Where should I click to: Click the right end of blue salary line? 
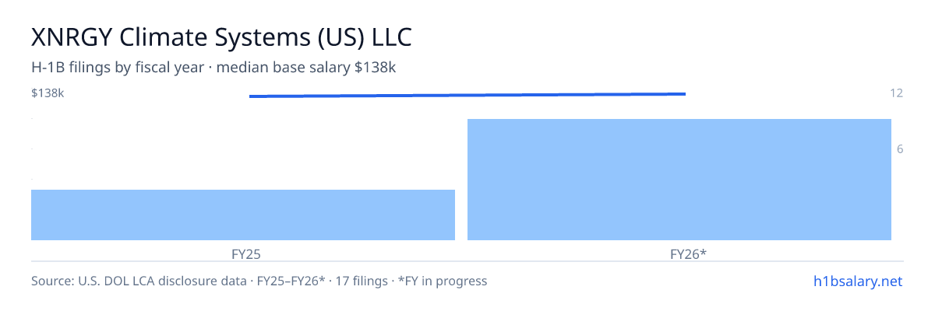pyautogui.click(x=684, y=94)
